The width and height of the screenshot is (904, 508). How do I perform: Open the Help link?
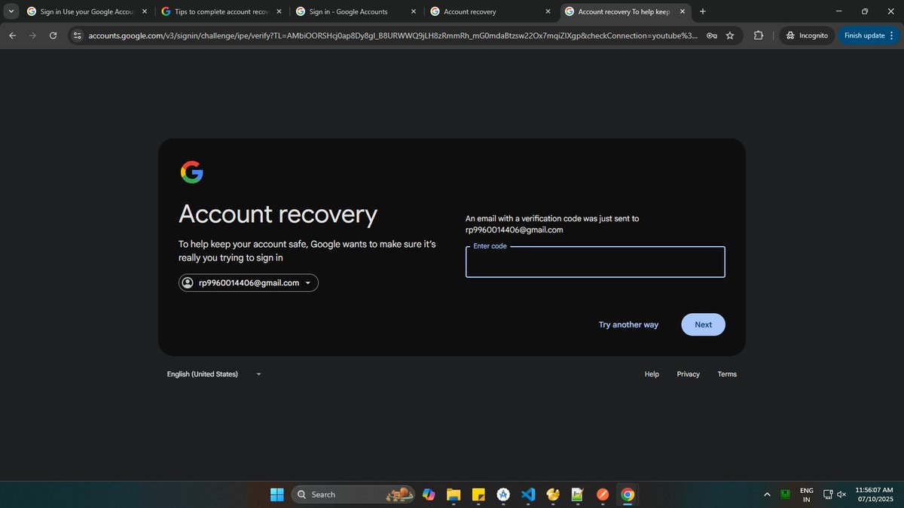click(x=652, y=374)
